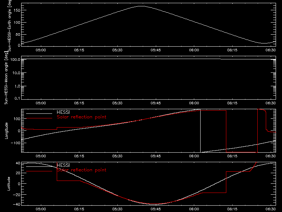Screen dimensions: 282x212
Task: Click 05:15 time label under Latitude plot
Action: click(x=79, y=209)
